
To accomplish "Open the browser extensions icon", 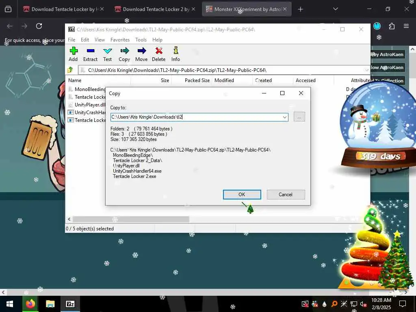I will [x=392, y=26].
